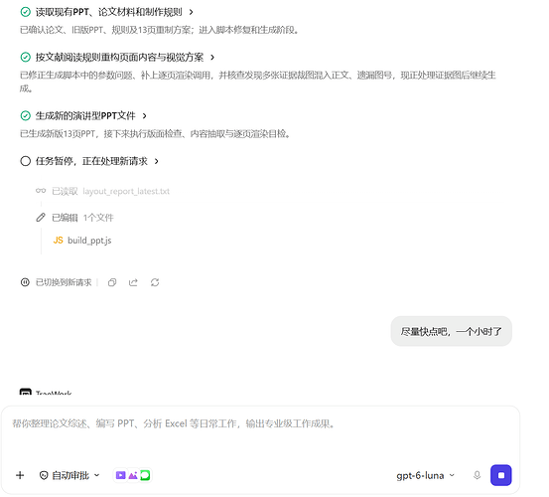
Task: Click the purple image skill icon
Action: tap(133, 475)
